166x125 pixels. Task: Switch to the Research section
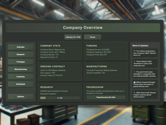click(20, 54)
